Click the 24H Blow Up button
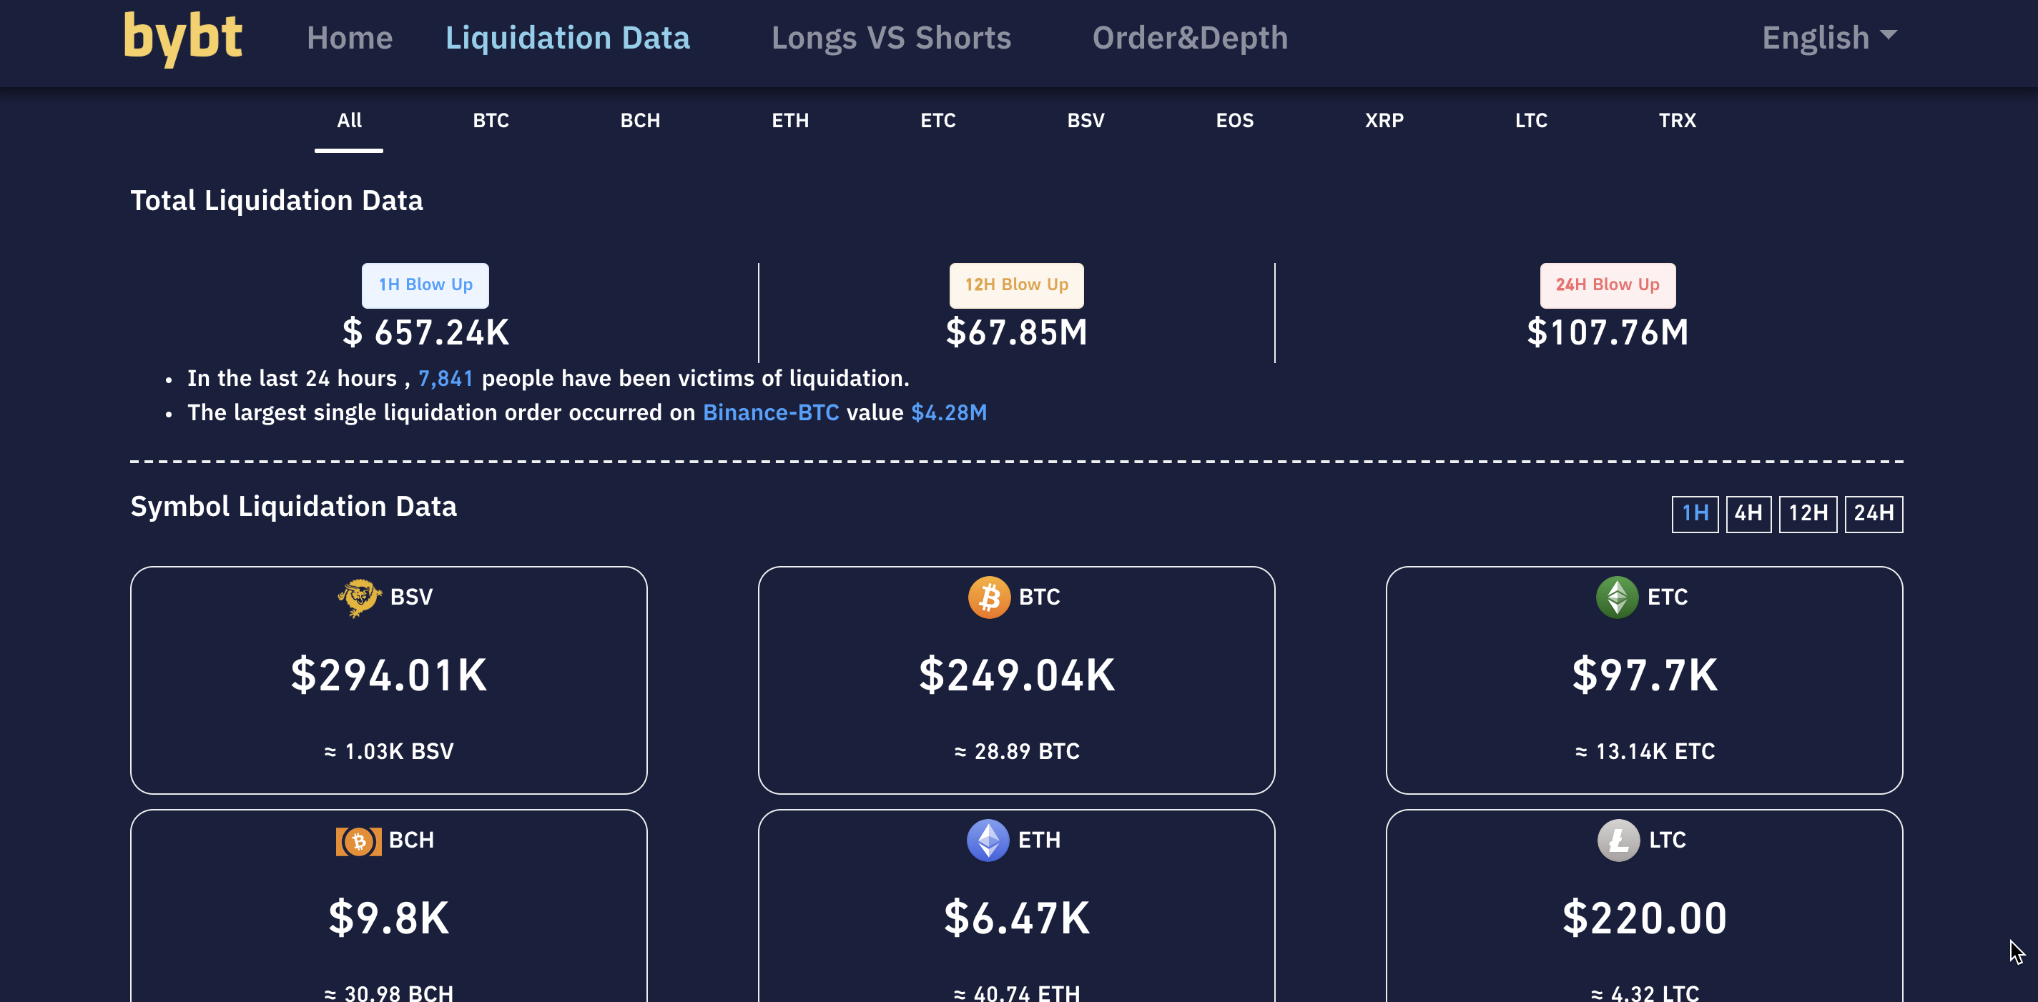 (1607, 284)
